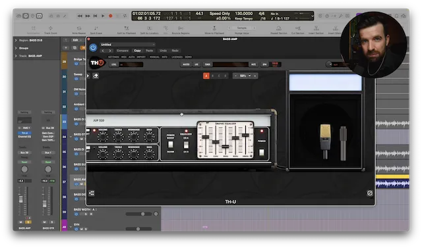This screenshot has height=248, width=422.
Task: Toggle the LIVE mode button in TH-U
Action: 196,64
